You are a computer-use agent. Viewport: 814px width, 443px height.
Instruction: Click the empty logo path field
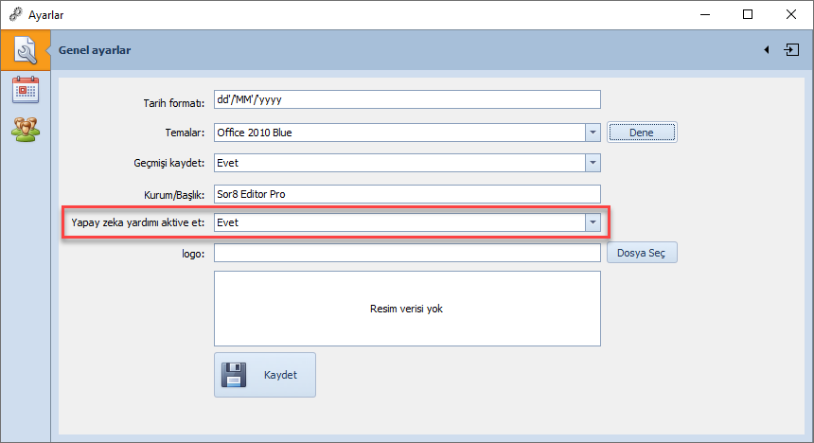[x=407, y=253]
